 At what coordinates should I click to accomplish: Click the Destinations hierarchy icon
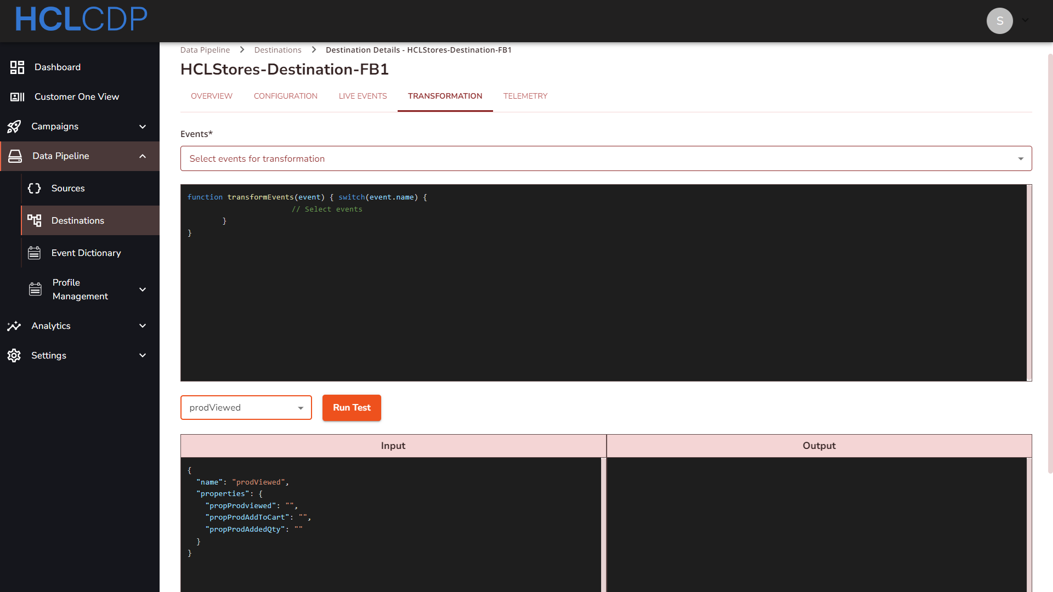(35, 220)
